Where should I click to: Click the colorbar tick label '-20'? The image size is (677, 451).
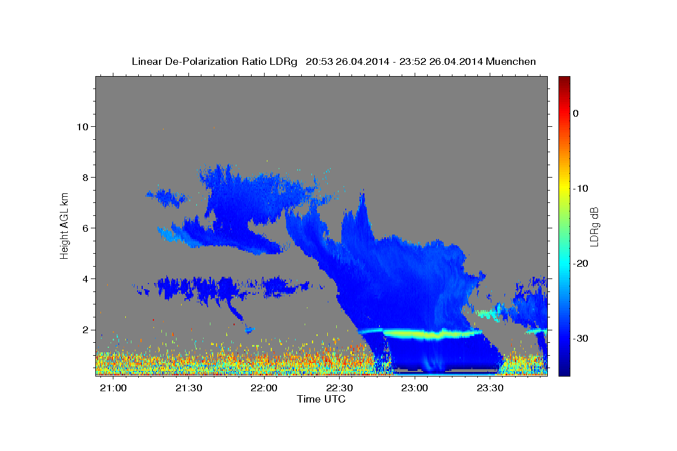click(x=581, y=263)
